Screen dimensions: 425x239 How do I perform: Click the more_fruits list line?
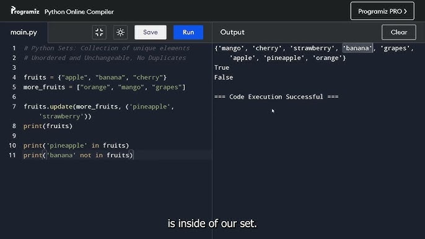pos(104,87)
